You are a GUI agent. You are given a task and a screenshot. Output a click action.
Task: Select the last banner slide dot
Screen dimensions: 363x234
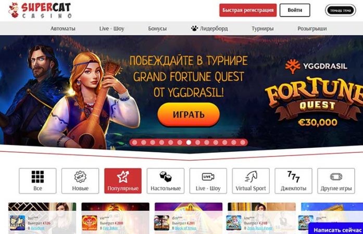pos(243,142)
